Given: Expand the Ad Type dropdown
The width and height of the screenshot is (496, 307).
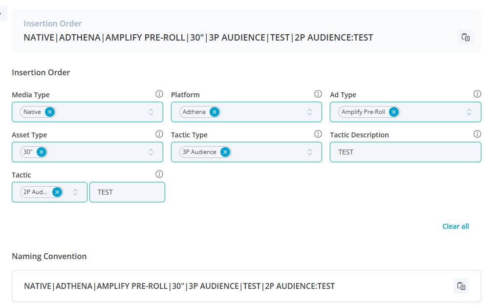Looking at the screenshot, I should tap(469, 112).
